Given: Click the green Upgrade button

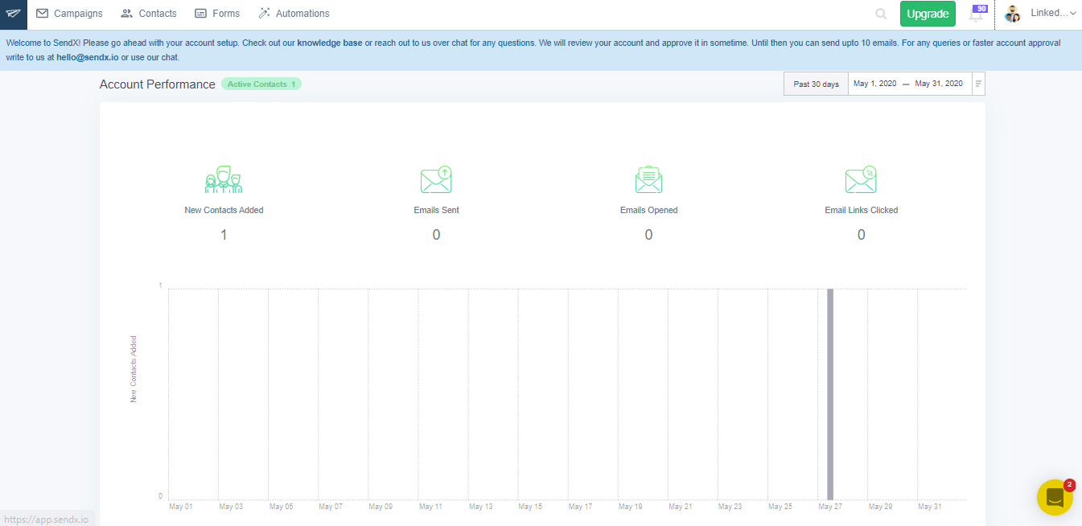Looking at the screenshot, I should click(x=928, y=14).
